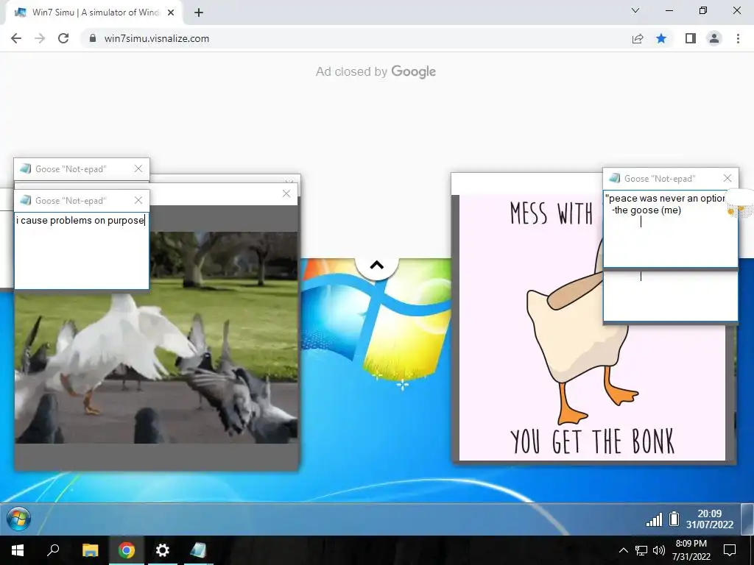The width and height of the screenshot is (754, 565).
Task: Open a new tab with plus button
Action: coord(199,13)
